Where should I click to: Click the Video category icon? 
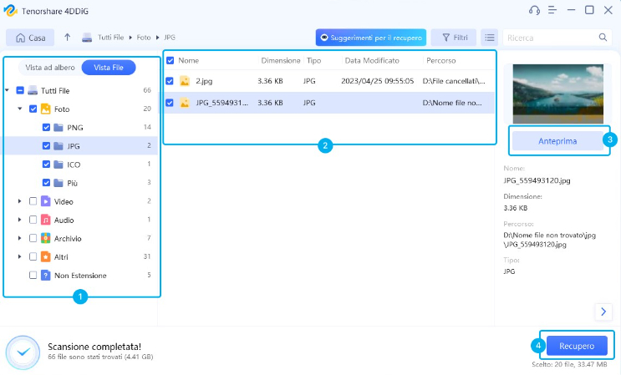click(x=46, y=201)
